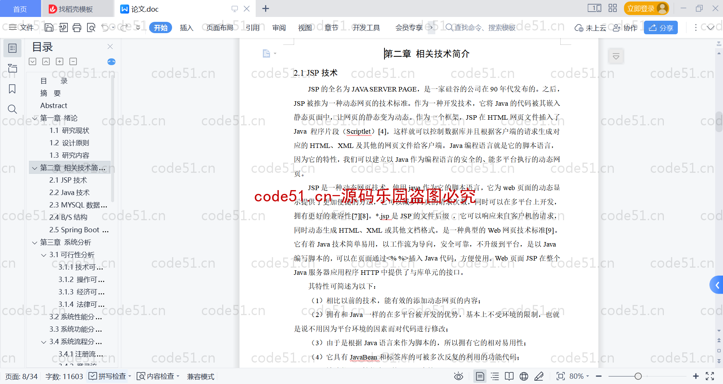
Task: Click Abstract entry in outline
Action: point(54,106)
